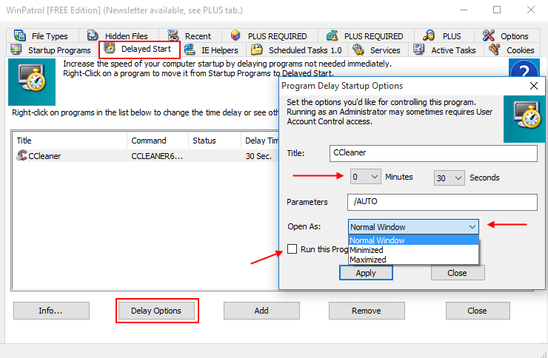Toggle the 'Run this Program' checkbox
Image resolution: width=548 pixels, height=358 pixels.
click(292, 249)
